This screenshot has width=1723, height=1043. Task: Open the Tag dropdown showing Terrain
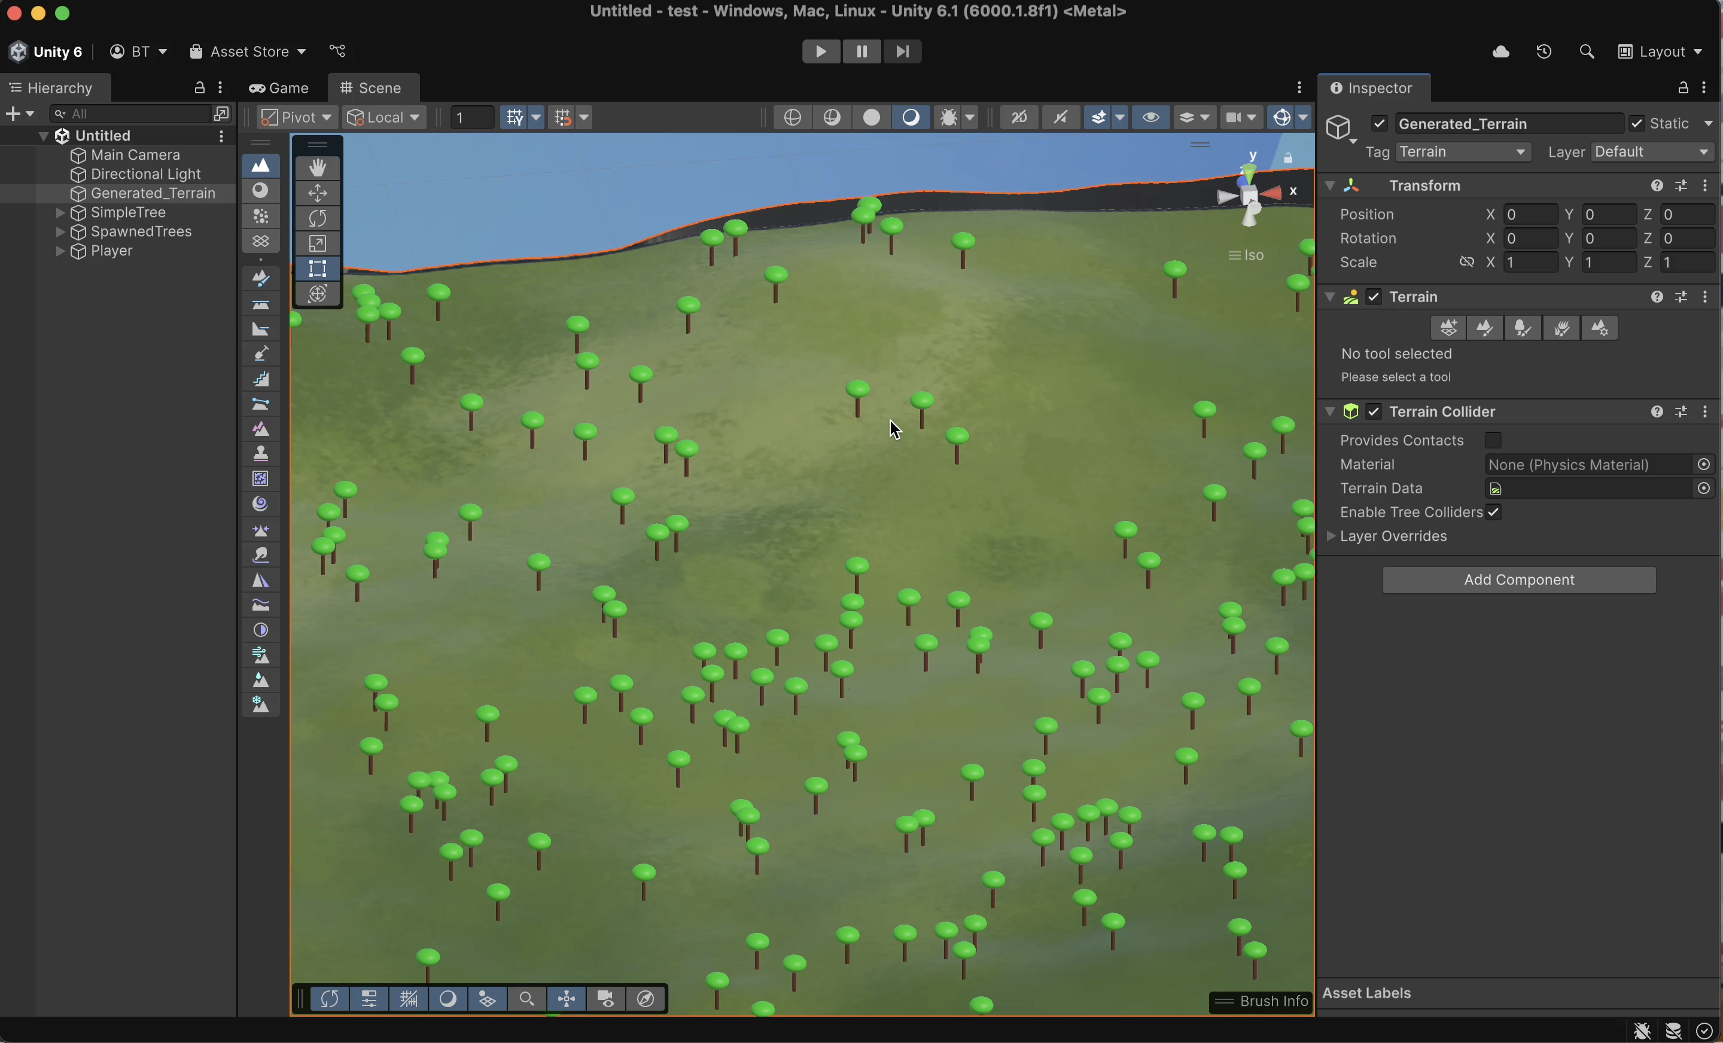(1462, 153)
